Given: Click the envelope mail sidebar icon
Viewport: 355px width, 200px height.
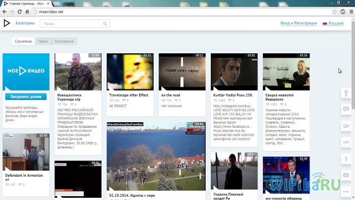Looking at the screenshot, I should coord(346,175).
